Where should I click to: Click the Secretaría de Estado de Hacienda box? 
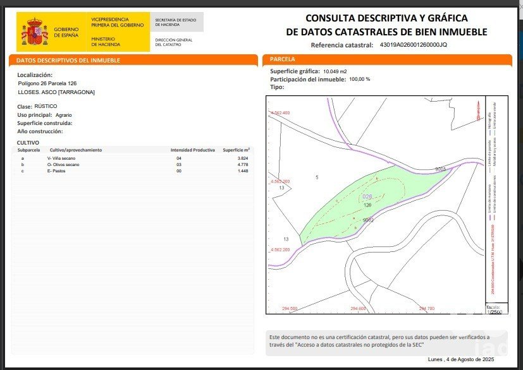pos(178,23)
